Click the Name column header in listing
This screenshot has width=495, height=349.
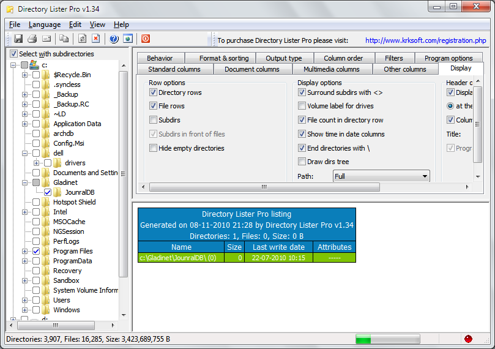pyautogui.click(x=181, y=247)
